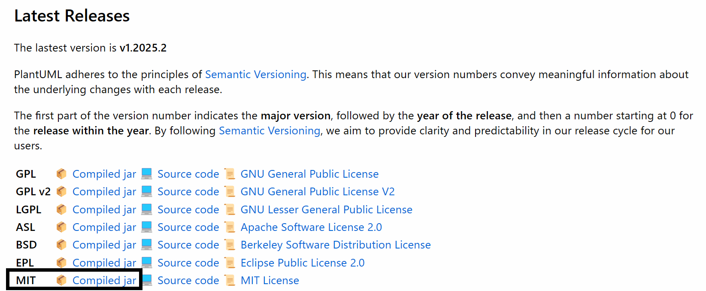Screen dimensions: 706x291
Task: Download the MIT Compiled jar
Action: pos(104,280)
